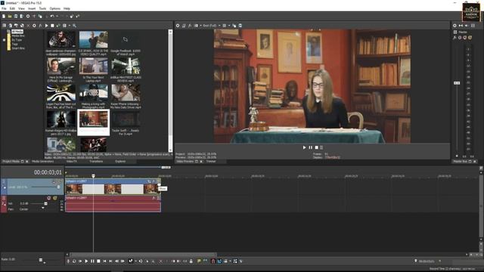Select Media Bins in the media tree
The width and height of the screenshot is (484, 272).
18,36
